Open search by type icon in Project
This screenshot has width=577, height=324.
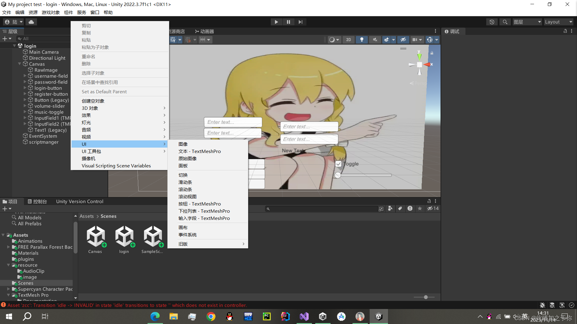pyautogui.click(x=390, y=208)
